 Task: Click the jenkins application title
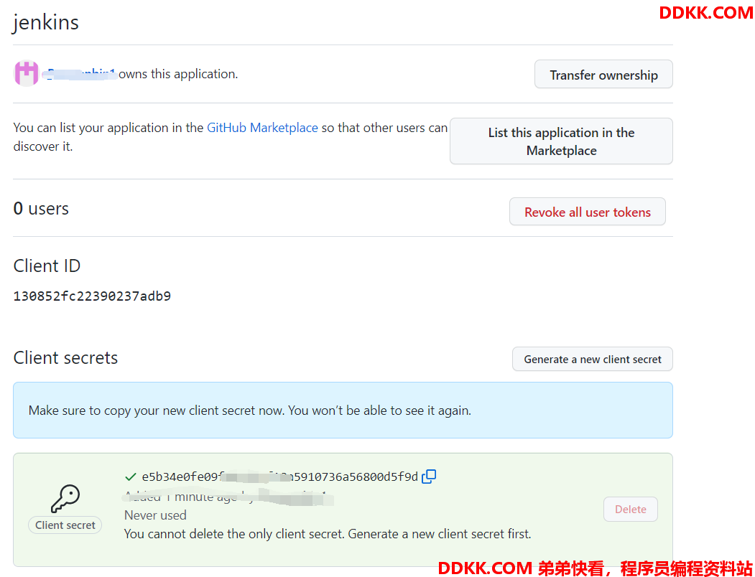[46, 23]
